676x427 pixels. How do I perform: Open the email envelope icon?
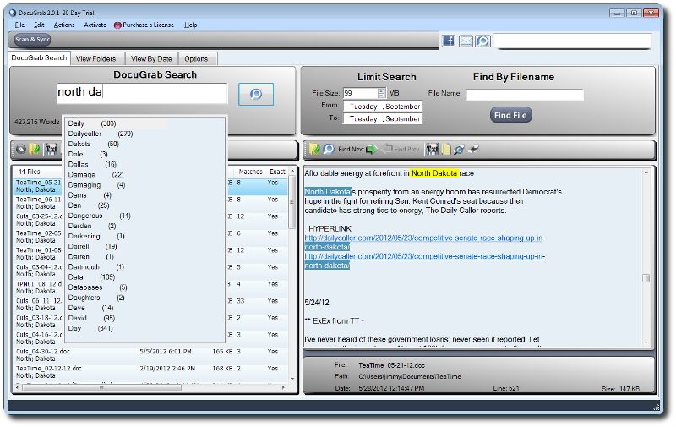[x=466, y=41]
